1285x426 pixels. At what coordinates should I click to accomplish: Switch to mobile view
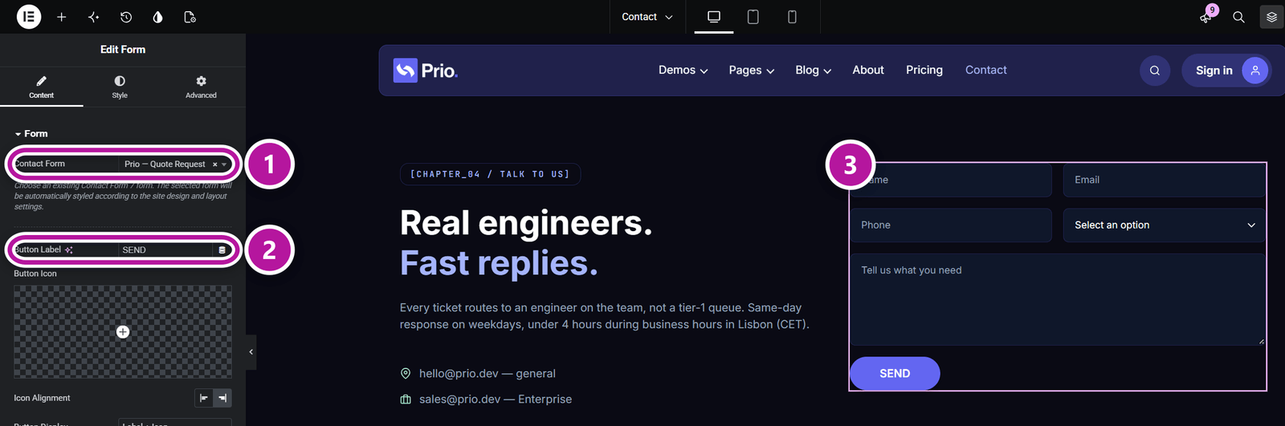click(792, 17)
